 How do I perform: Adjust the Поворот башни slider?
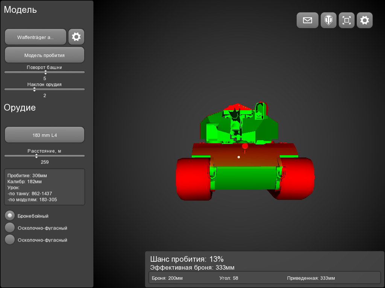pyautogui.click(x=44, y=72)
